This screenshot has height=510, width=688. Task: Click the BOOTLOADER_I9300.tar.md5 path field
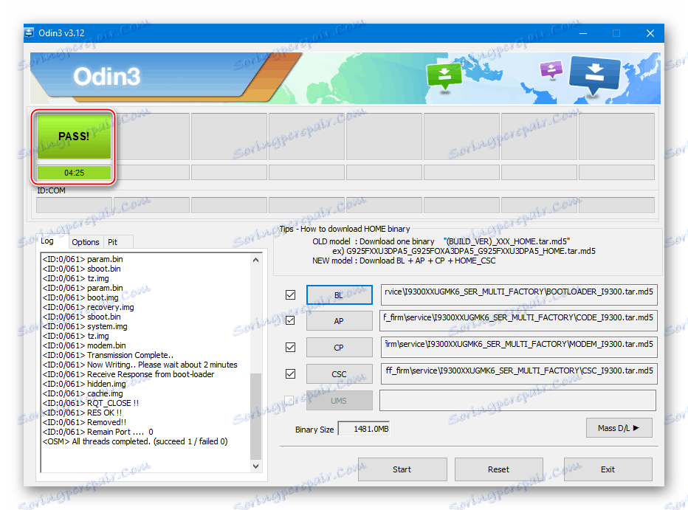click(519, 294)
